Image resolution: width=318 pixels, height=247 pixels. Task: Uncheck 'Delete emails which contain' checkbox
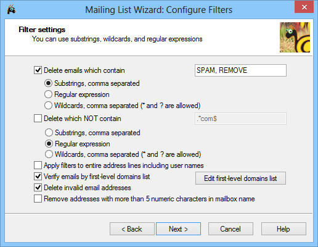(x=38, y=70)
